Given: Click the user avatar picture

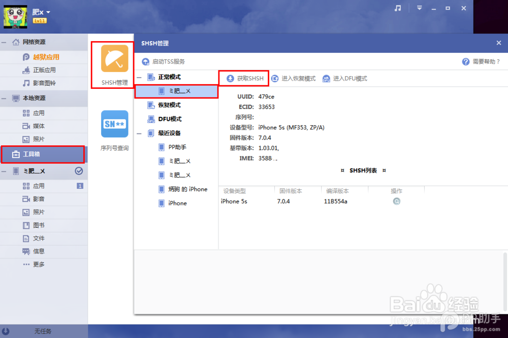Looking at the screenshot, I should coord(16,17).
